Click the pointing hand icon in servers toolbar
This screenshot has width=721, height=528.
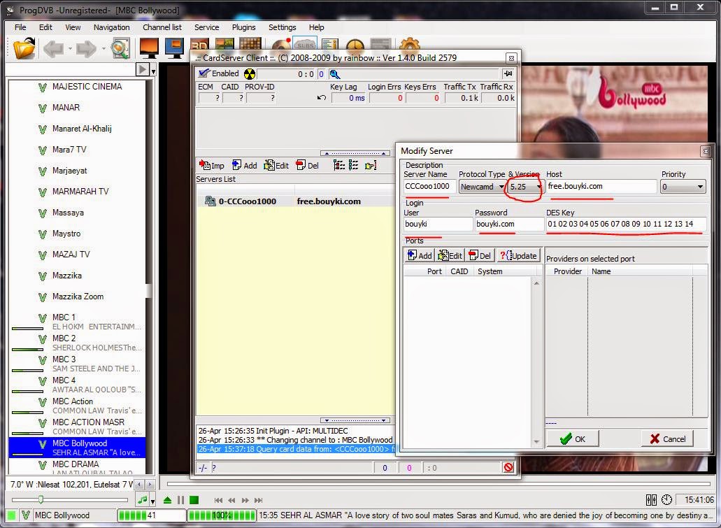(371, 165)
